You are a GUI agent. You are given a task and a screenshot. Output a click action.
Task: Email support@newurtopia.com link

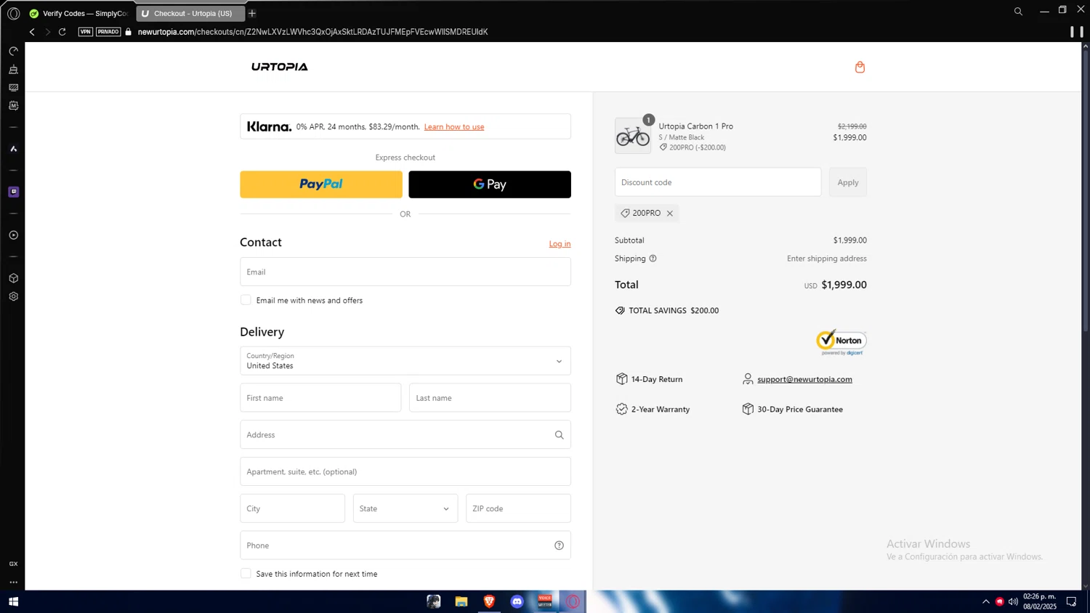(804, 379)
